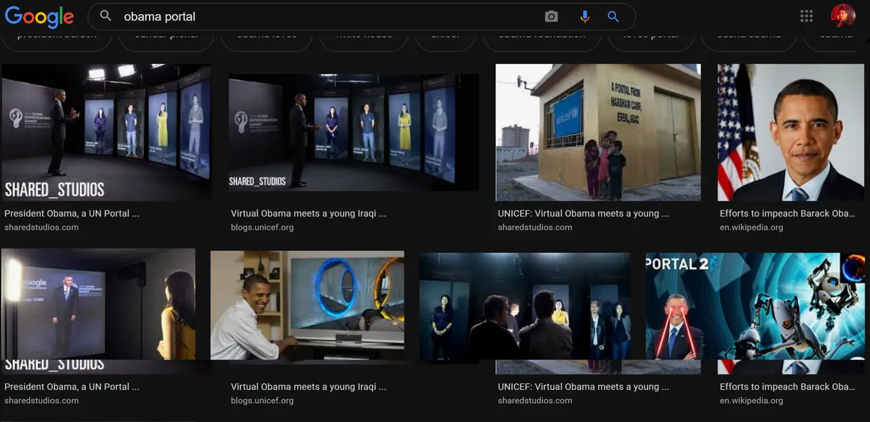Screen dimensions: 870x422
Task: Open image of group viewing portal screens from behind
Action: (525, 307)
